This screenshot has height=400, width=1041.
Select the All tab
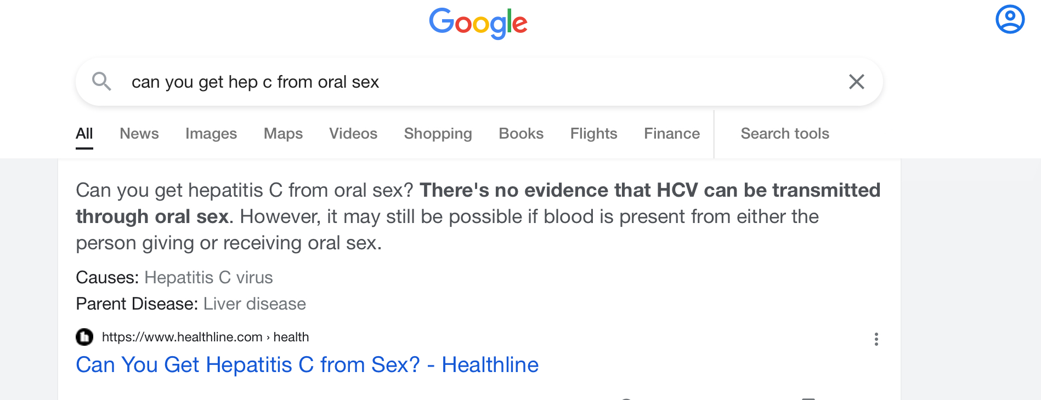coord(84,133)
